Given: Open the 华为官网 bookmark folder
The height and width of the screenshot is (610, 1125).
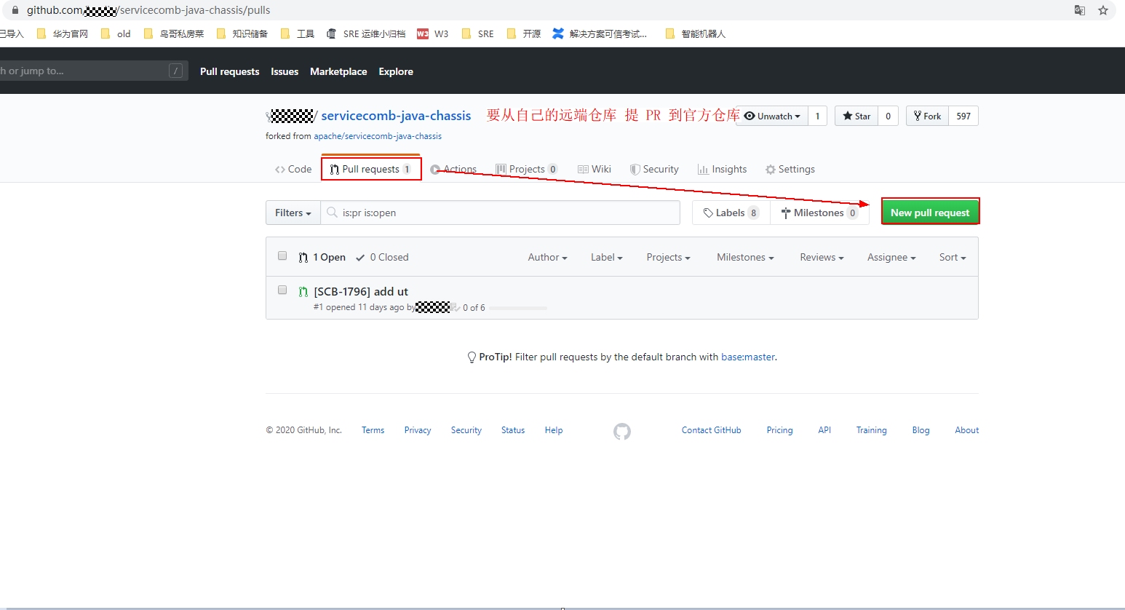Looking at the screenshot, I should point(63,33).
